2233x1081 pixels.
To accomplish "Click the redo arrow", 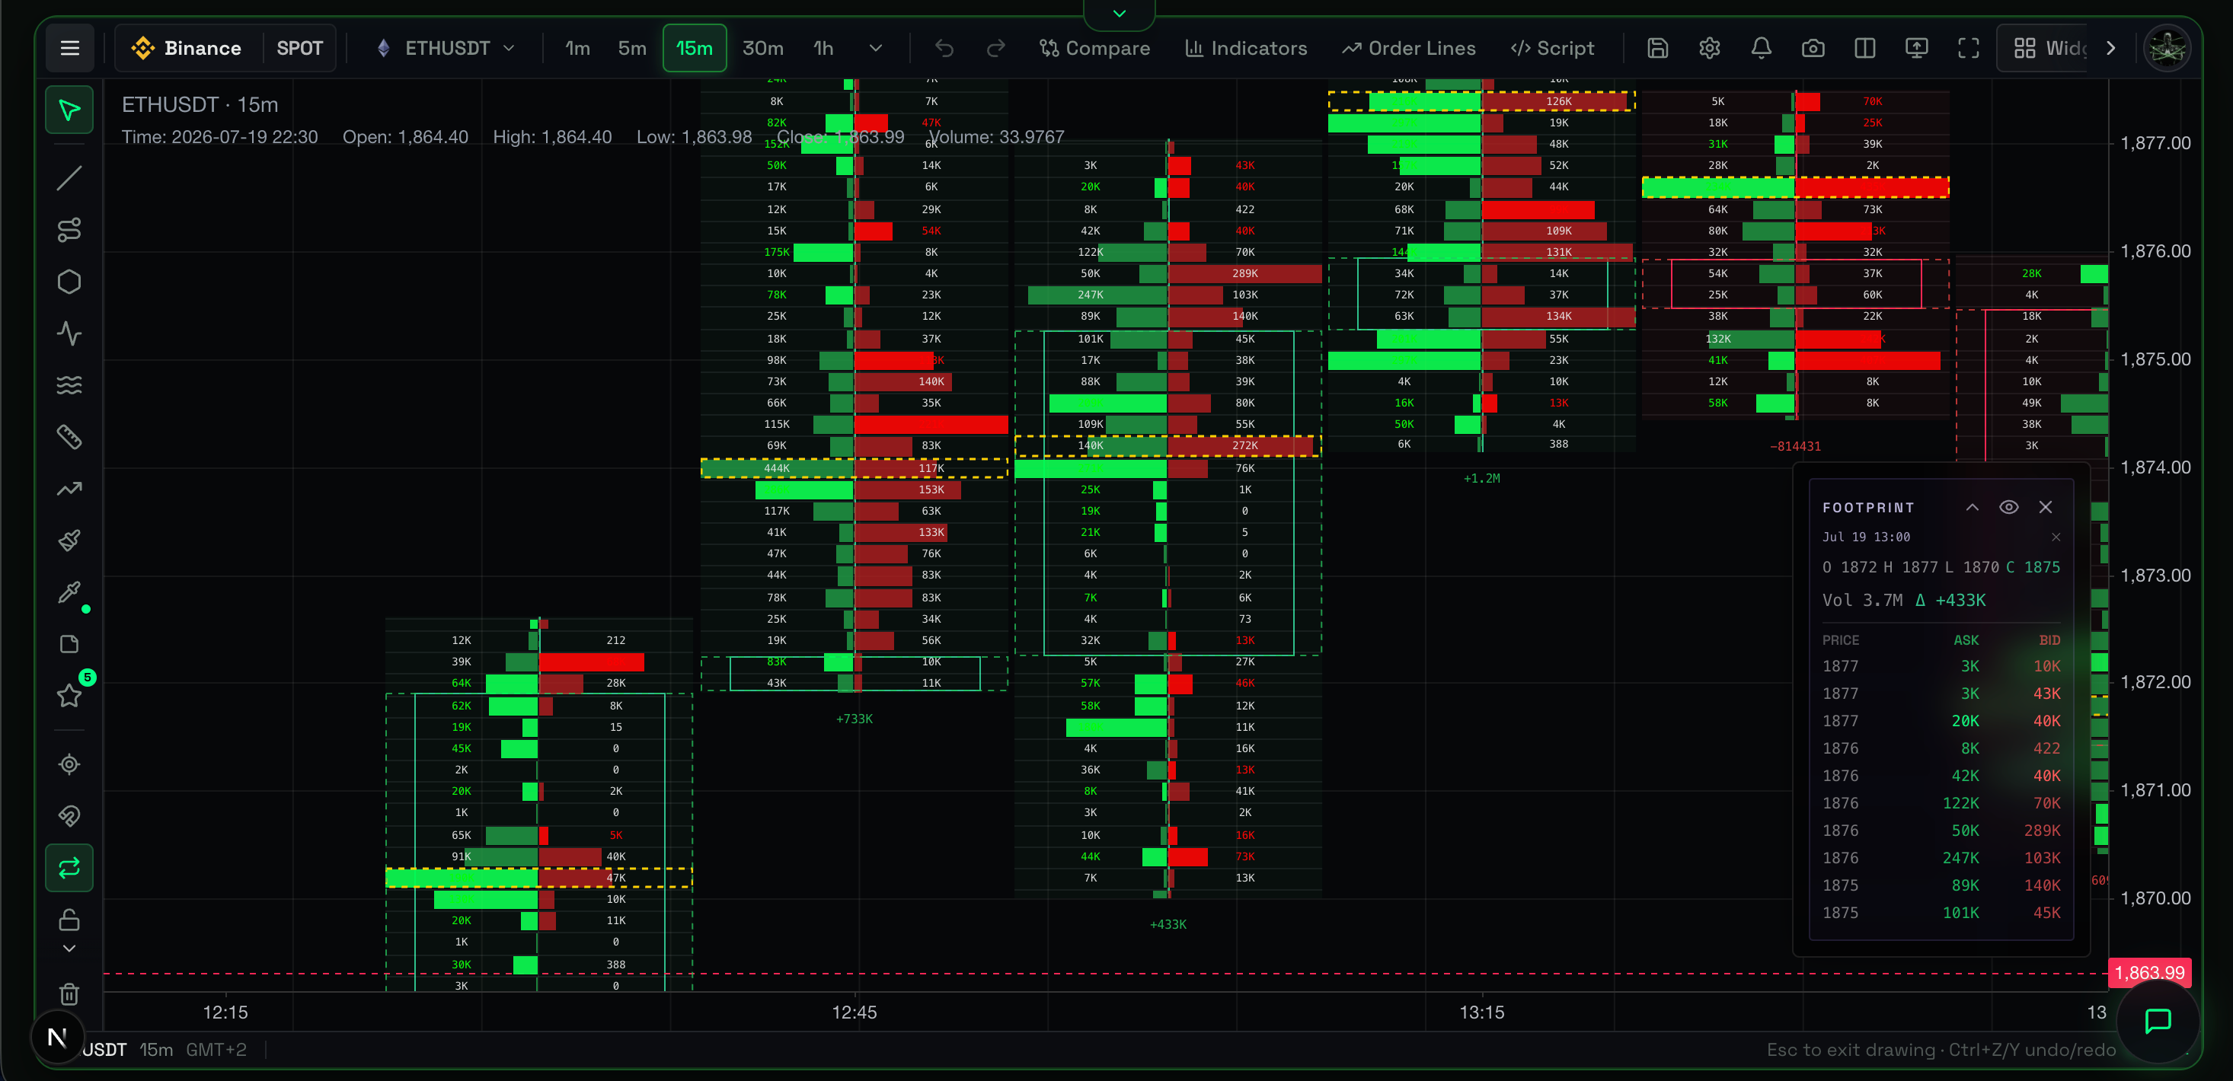I will pos(996,49).
